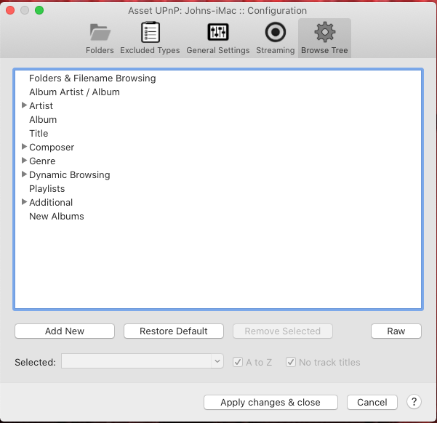Image resolution: width=437 pixels, height=423 pixels.
Task: Click the help question mark button
Action: point(414,402)
